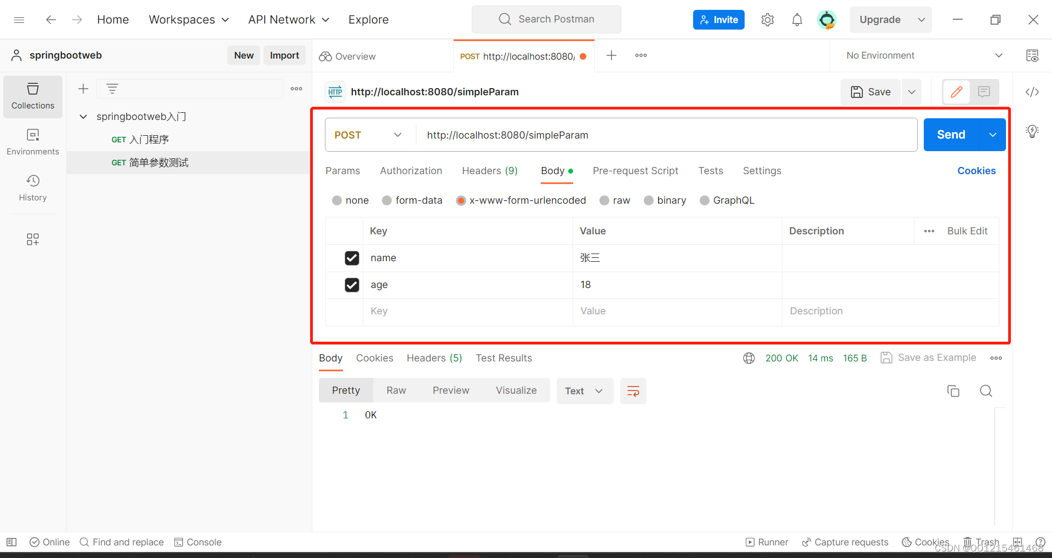The width and height of the screenshot is (1052, 558).
Task: Switch to the Headers (9) tab
Action: point(490,171)
